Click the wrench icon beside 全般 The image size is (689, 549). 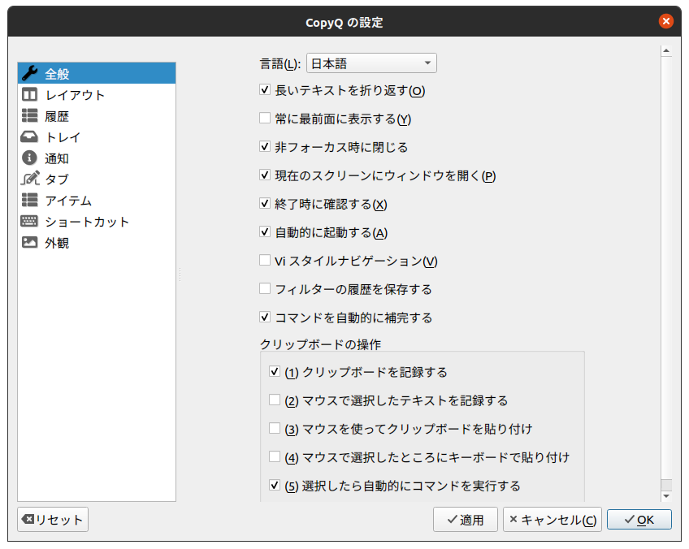click(29, 73)
